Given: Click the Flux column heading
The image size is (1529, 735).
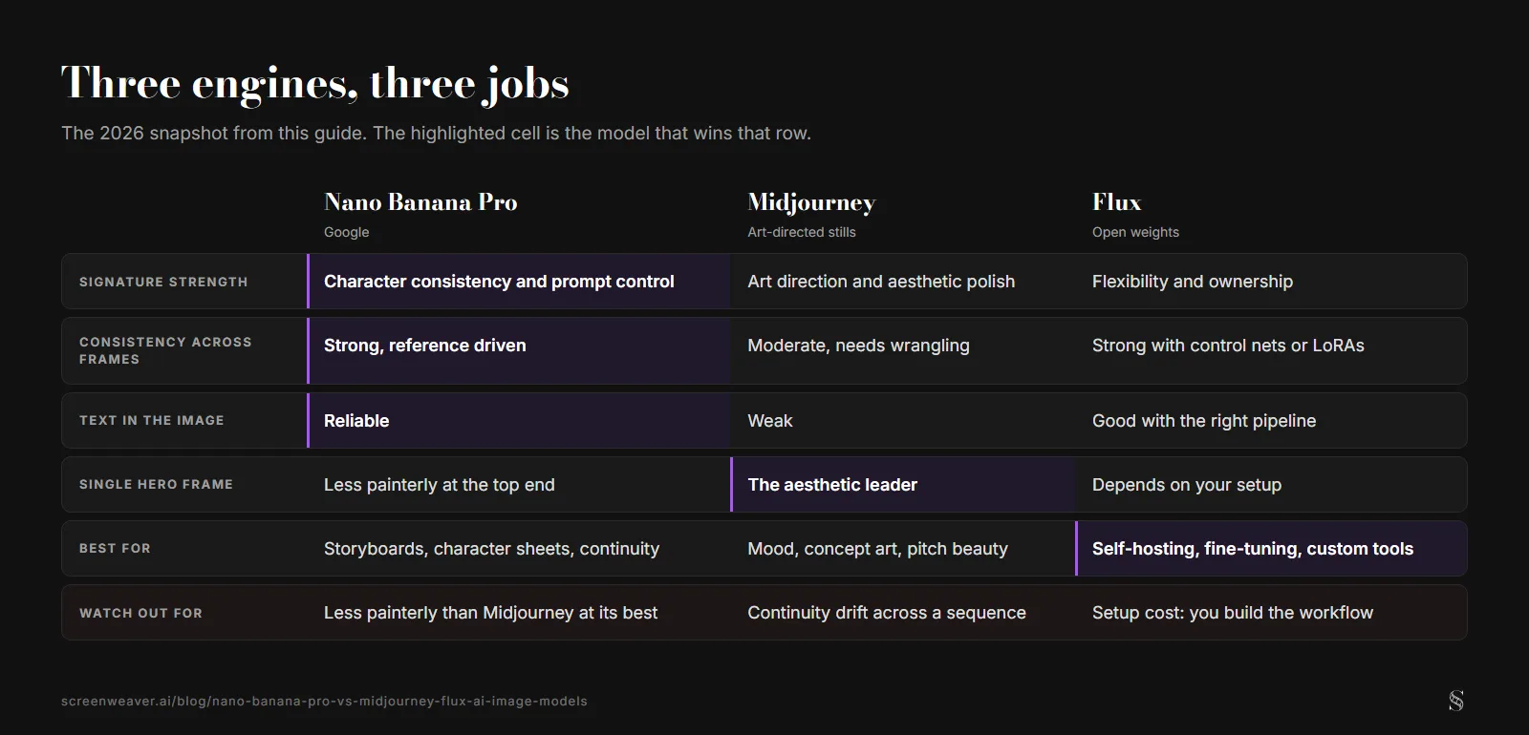Looking at the screenshot, I should coord(1117,202).
